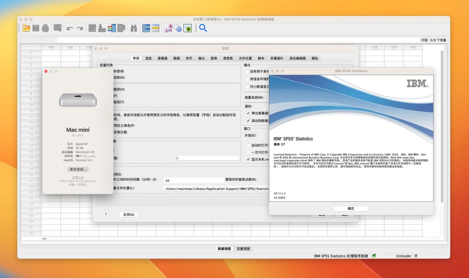Click the IBM logo in the About window

(418, 83)
